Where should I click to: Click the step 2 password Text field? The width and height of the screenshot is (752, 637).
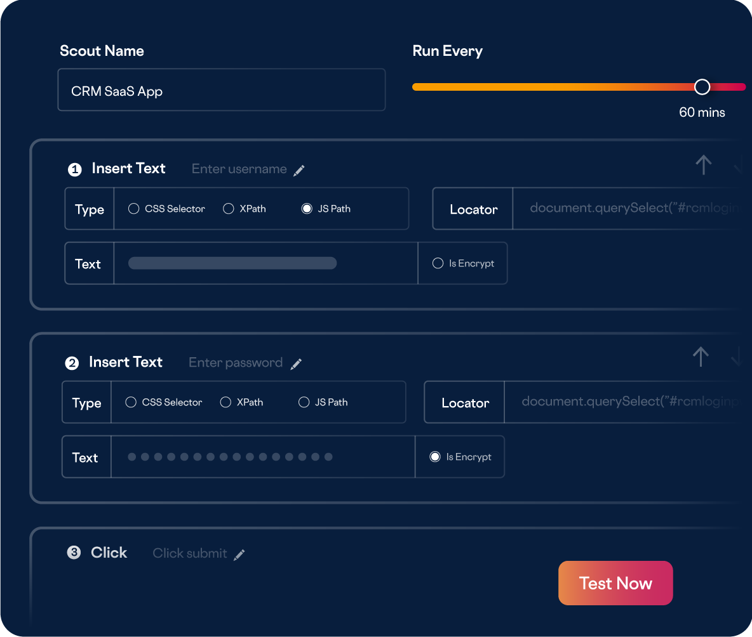point(262,457)
